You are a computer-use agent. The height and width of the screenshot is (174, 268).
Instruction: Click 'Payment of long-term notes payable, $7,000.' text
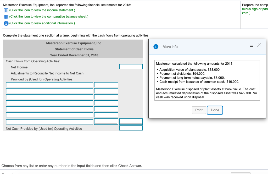[x=192, y=78]
